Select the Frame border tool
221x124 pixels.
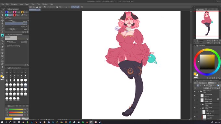[x=2, y=62]
